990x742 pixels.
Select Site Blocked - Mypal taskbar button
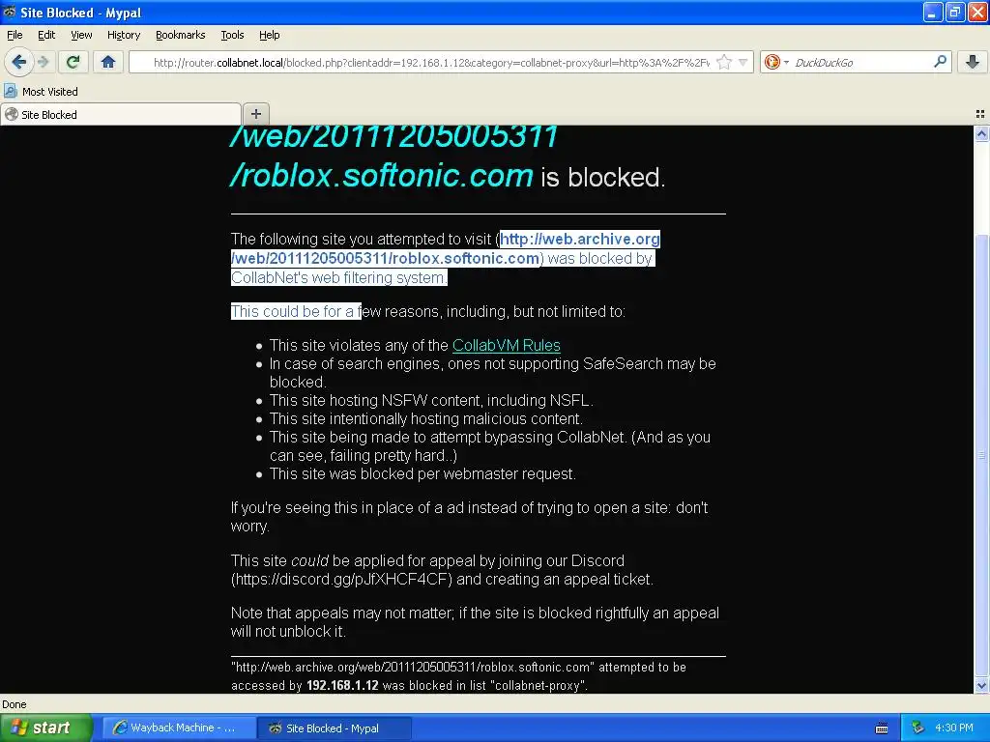(x=335, y=728)
